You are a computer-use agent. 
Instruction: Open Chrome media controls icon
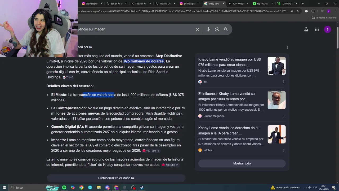[322, 11]
